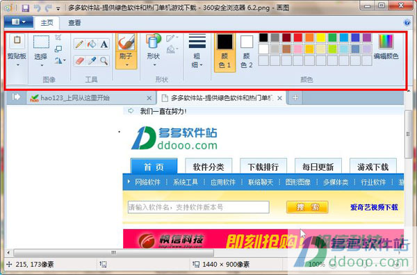This screenshot has height=275, width=417.
Task: Click the edit colors (编辑颜色) rainbow icon
Action: pyautogui.click(x=386, y=42)
